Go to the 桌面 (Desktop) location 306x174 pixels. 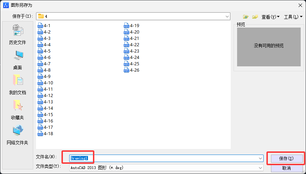coord(18,60)
